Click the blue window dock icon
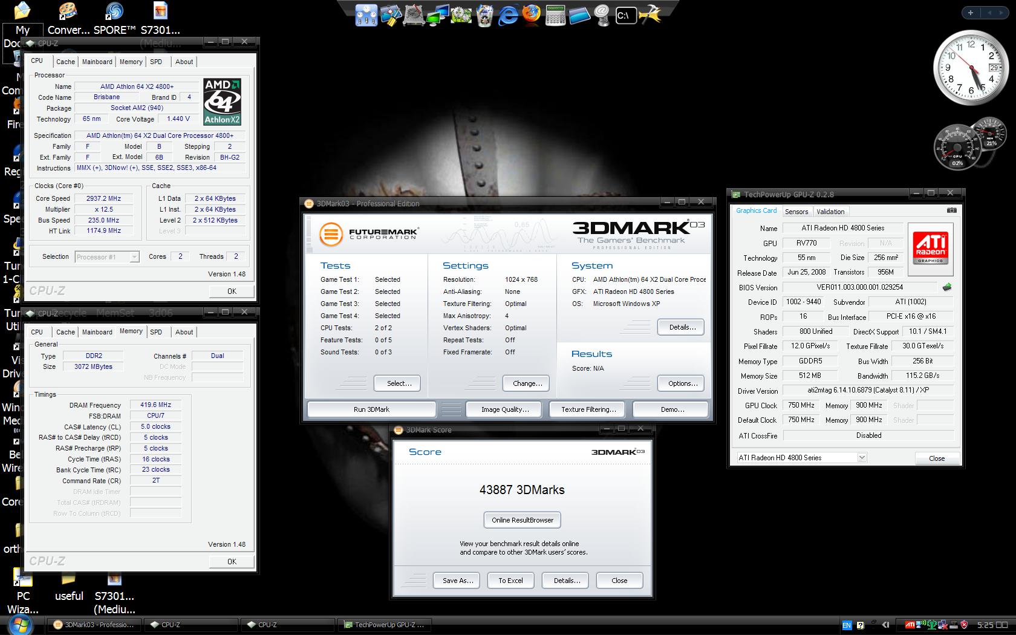1016x635 pixels. (x=579, y=16)
